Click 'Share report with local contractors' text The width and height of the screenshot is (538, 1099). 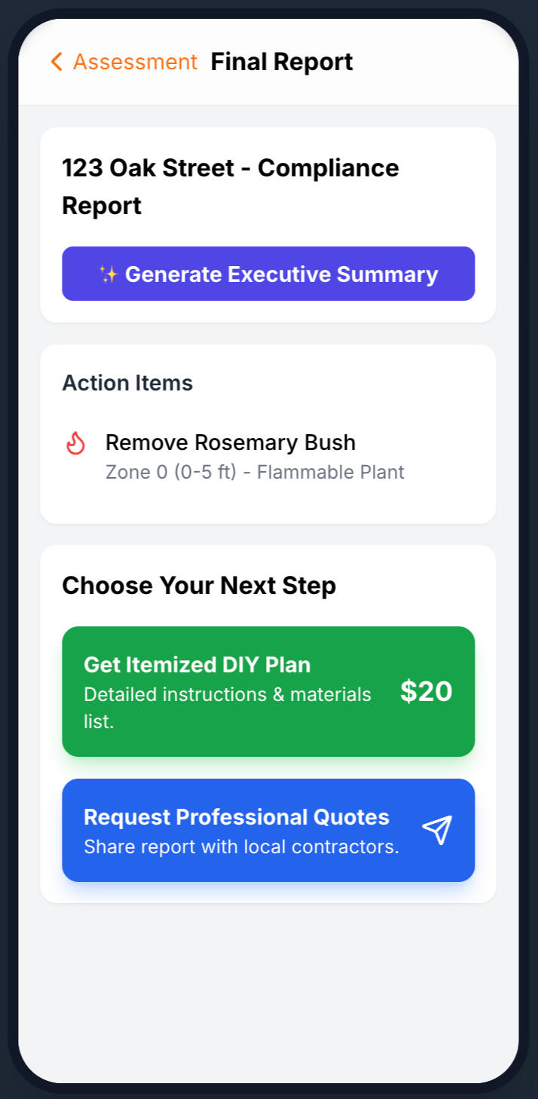point(241,846)
